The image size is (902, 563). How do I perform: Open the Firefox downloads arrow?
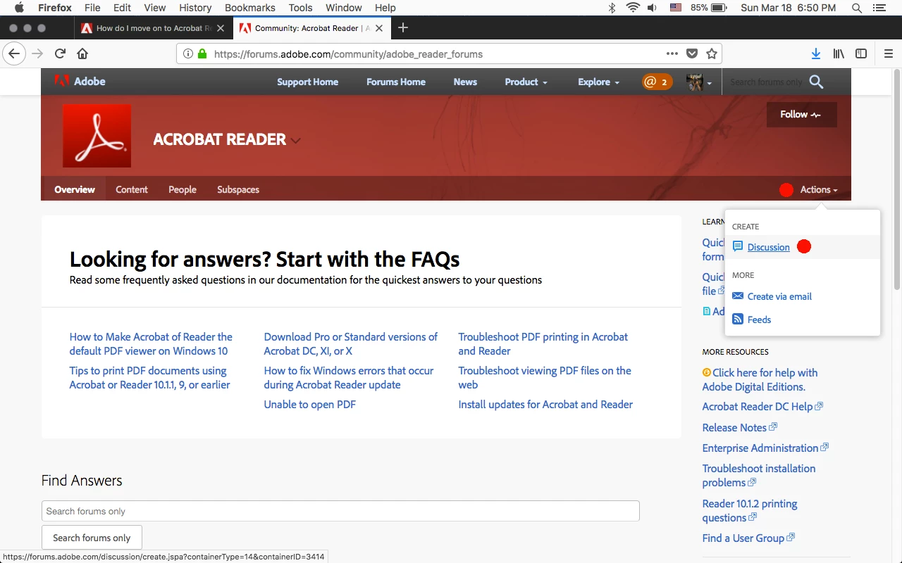[x=816, y=53]
